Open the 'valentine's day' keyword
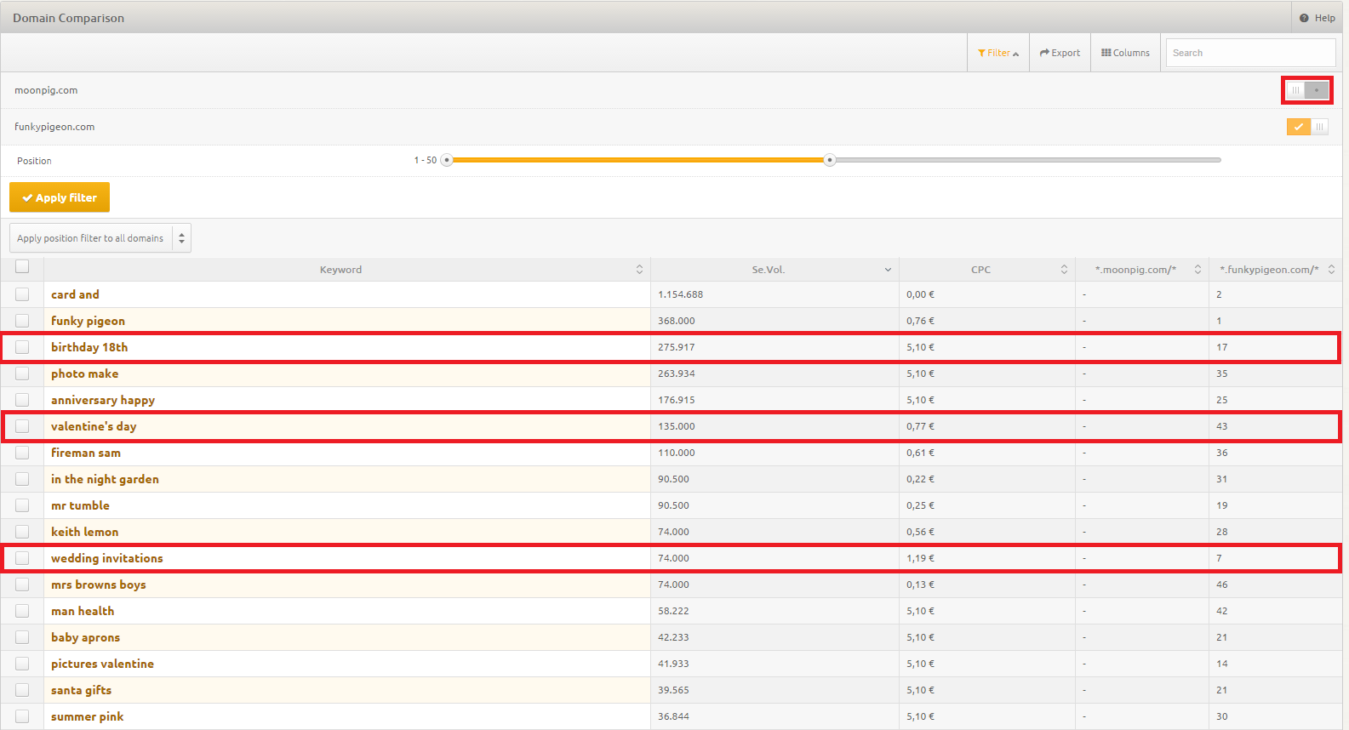 tap(94, 426)
